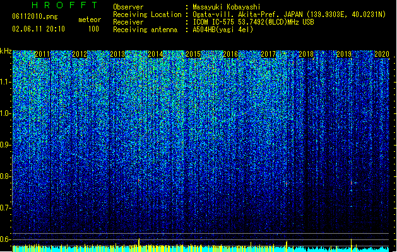Click the 2016 time marker
Image resolution: width=397 pixels, height=252 pixels.
[x=230, y=54]
